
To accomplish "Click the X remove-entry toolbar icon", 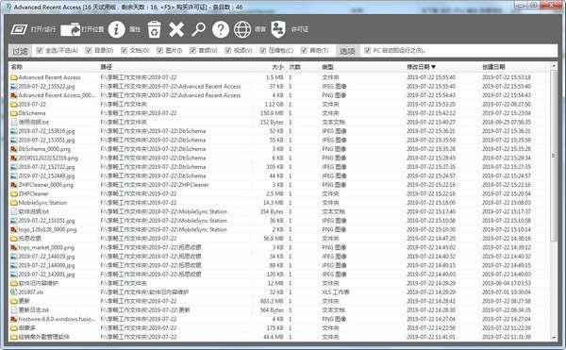I will pyautogui.click(x=176, y=29).
